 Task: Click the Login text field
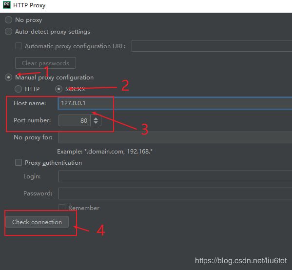click(x=175, y=176)
